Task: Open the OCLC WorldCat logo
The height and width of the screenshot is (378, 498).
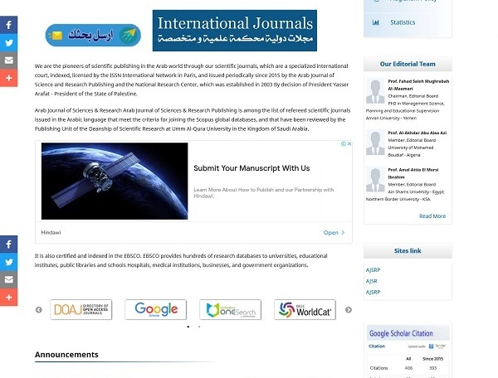Action: point(305,310)
